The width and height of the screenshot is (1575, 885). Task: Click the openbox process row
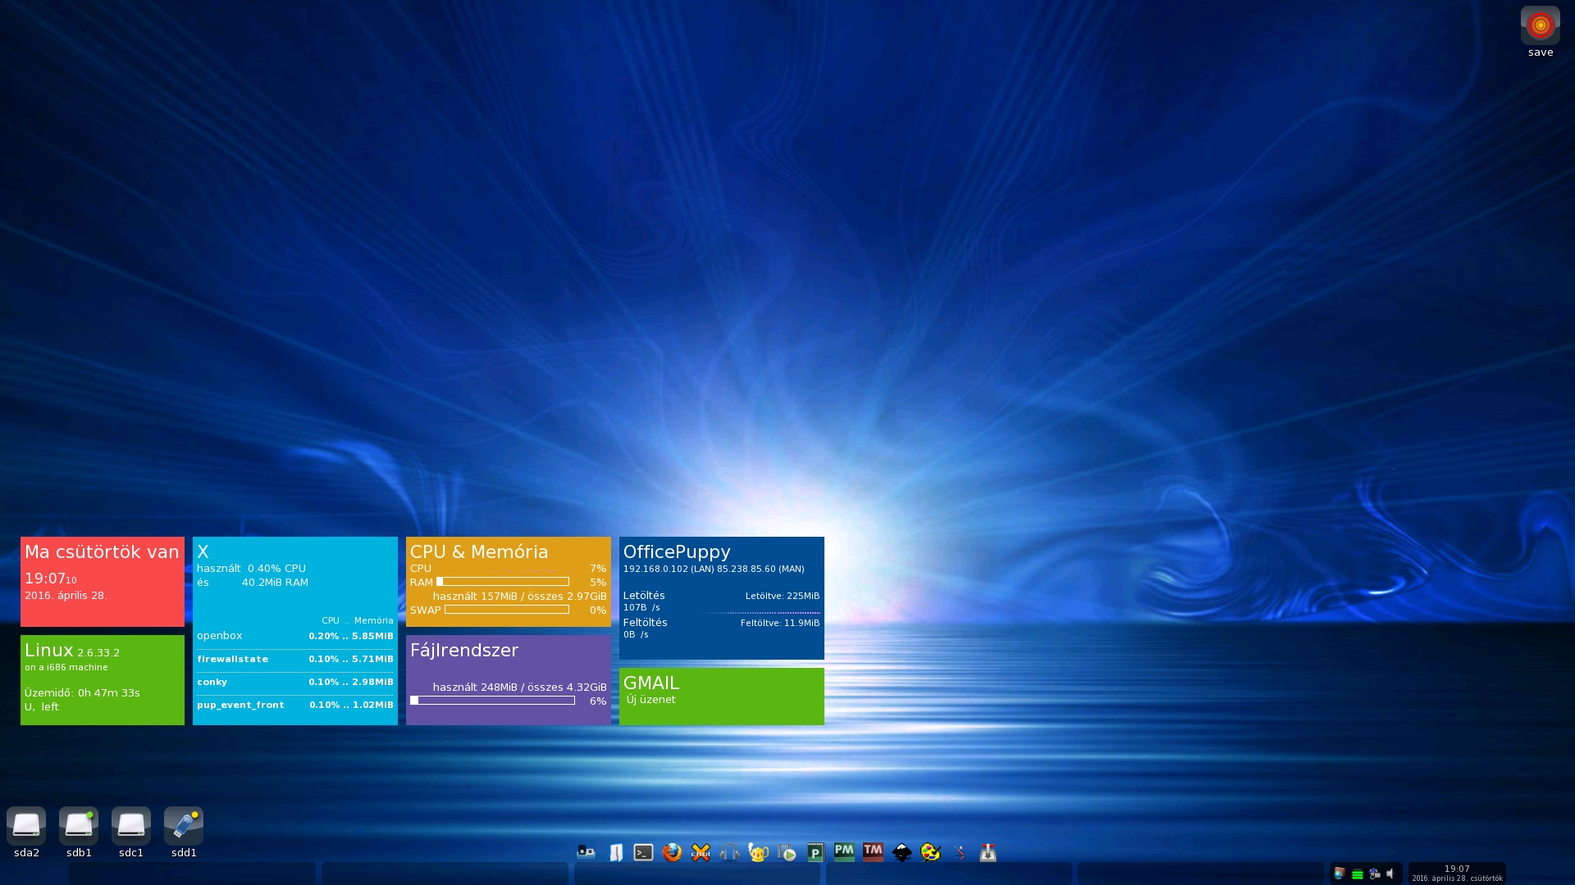pyautogui.click(x=295, y=636)
